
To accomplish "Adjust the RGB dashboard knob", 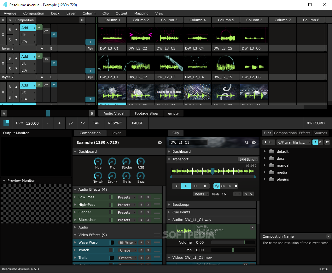I will coord(141,162).
